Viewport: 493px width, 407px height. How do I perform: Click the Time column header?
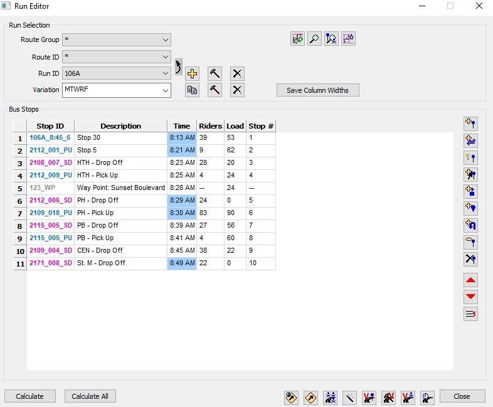coord(182,126)
